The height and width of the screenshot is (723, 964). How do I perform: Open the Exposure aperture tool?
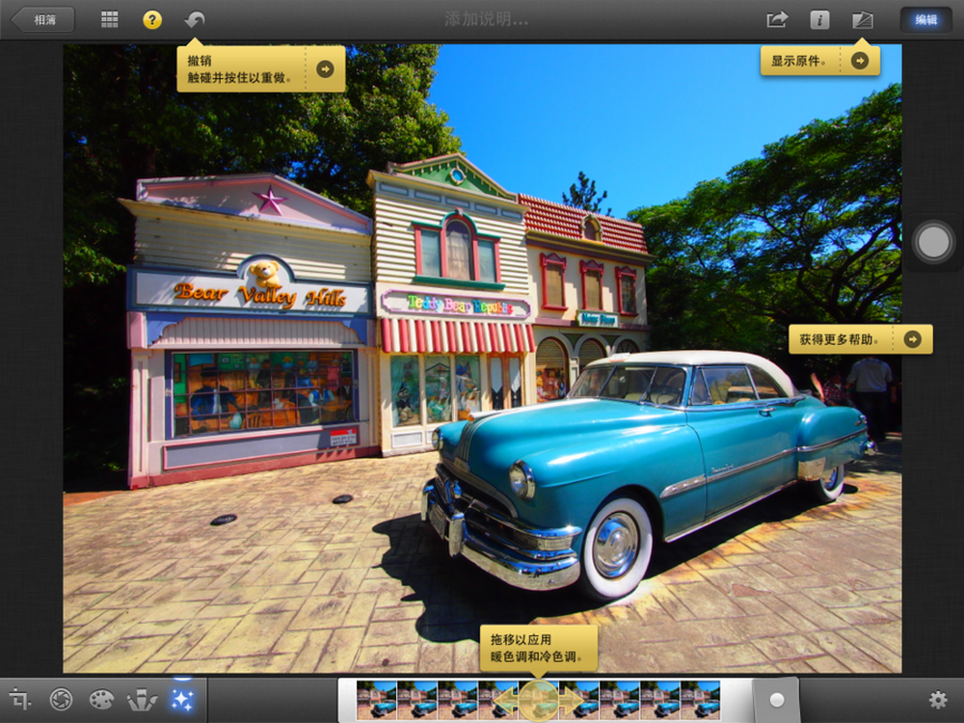click(x=62, y=699)
